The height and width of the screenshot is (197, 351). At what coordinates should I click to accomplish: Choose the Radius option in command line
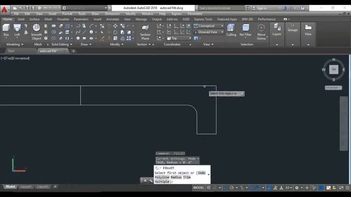click(176, 177)
